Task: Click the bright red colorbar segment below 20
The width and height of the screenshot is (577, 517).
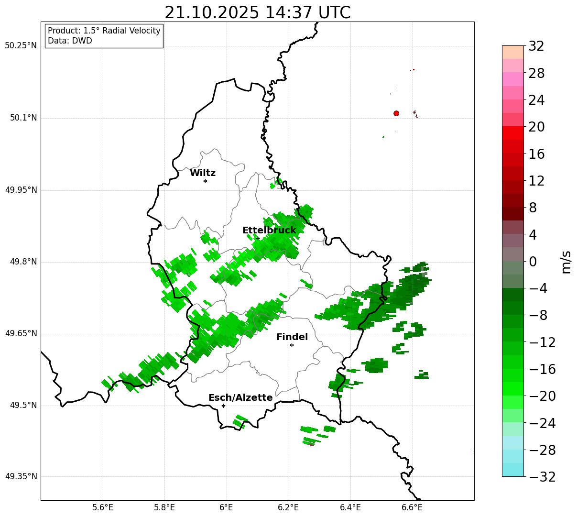Action: pyautogui.click(x=513, y=133)
